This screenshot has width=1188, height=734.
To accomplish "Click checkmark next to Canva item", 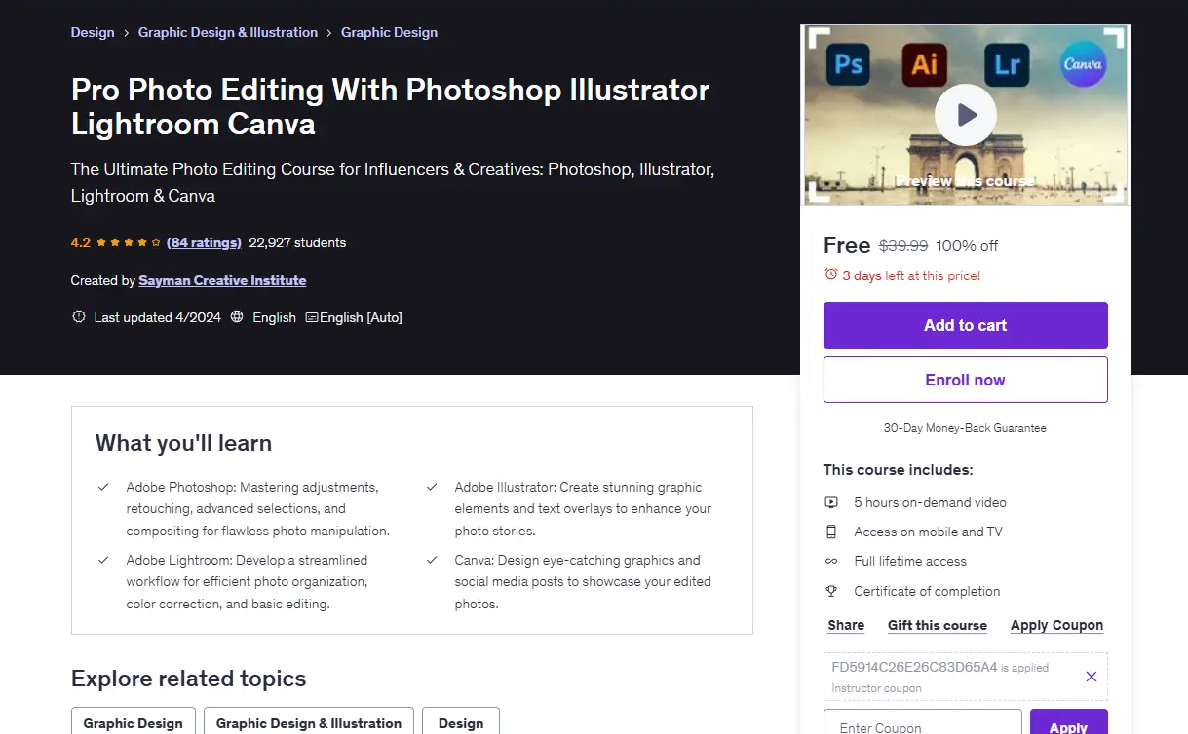I will [x=432, y=560].
